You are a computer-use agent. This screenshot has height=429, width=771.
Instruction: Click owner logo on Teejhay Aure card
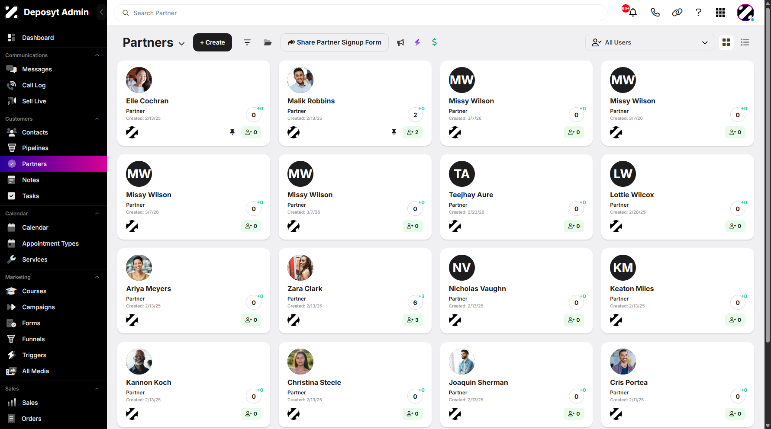point(455,226)
